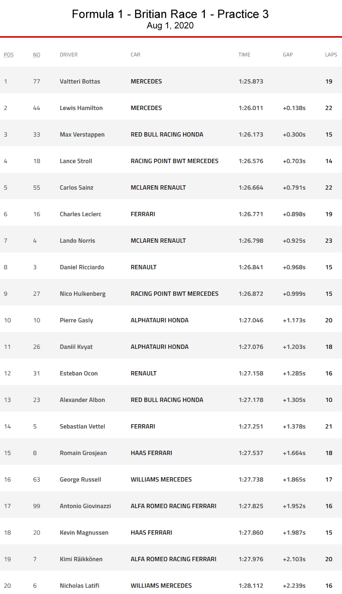Click the GAP column header
The width and height of the screenshot is (342, 594).
pyautogui.click(x=288, y=55)
